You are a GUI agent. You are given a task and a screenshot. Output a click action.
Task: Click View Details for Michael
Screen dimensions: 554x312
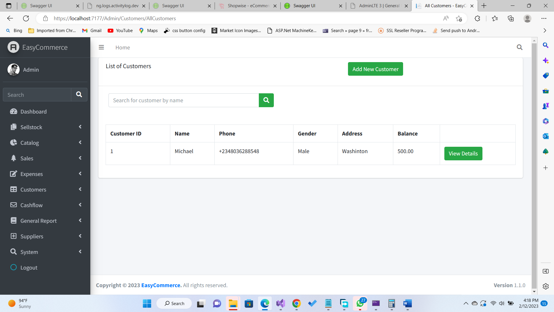click(x=463, y=153)
